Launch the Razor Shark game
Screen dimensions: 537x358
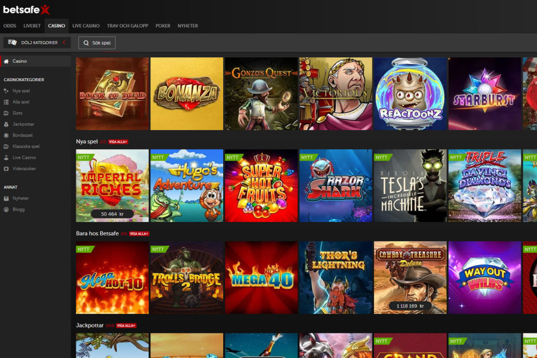[335, 186]
